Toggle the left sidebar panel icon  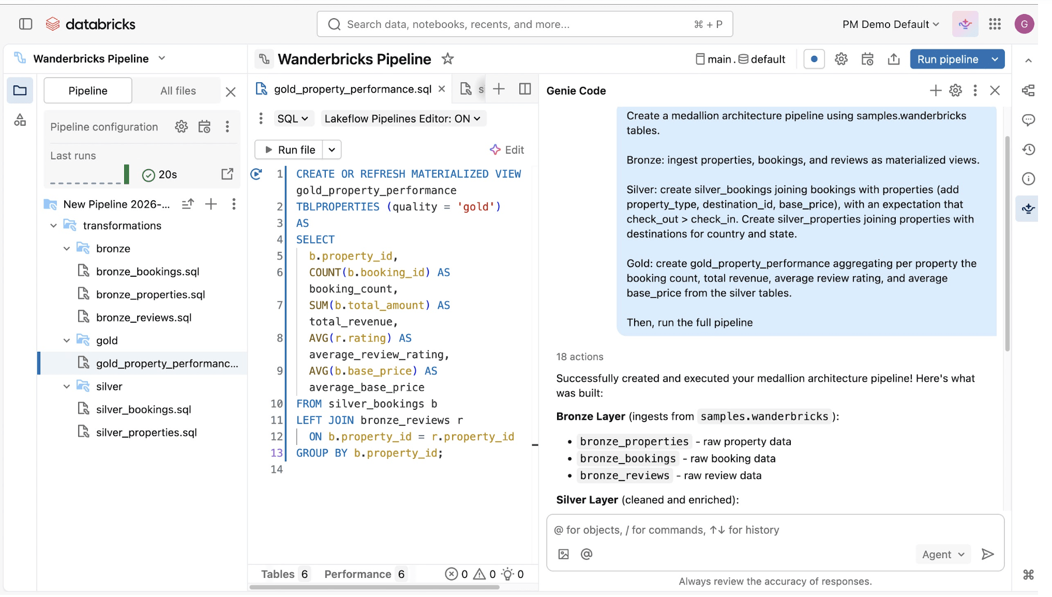[25, 24]
